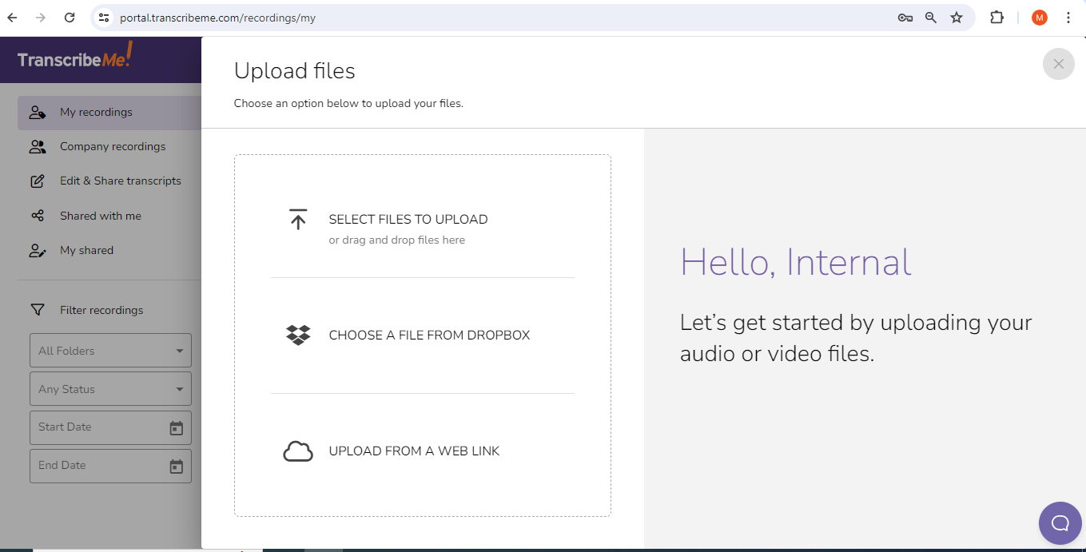Open the chat support bubble

click(1060, 523)
